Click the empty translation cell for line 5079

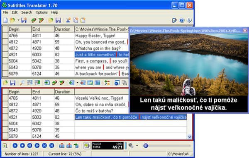click(x=131, y=136)
